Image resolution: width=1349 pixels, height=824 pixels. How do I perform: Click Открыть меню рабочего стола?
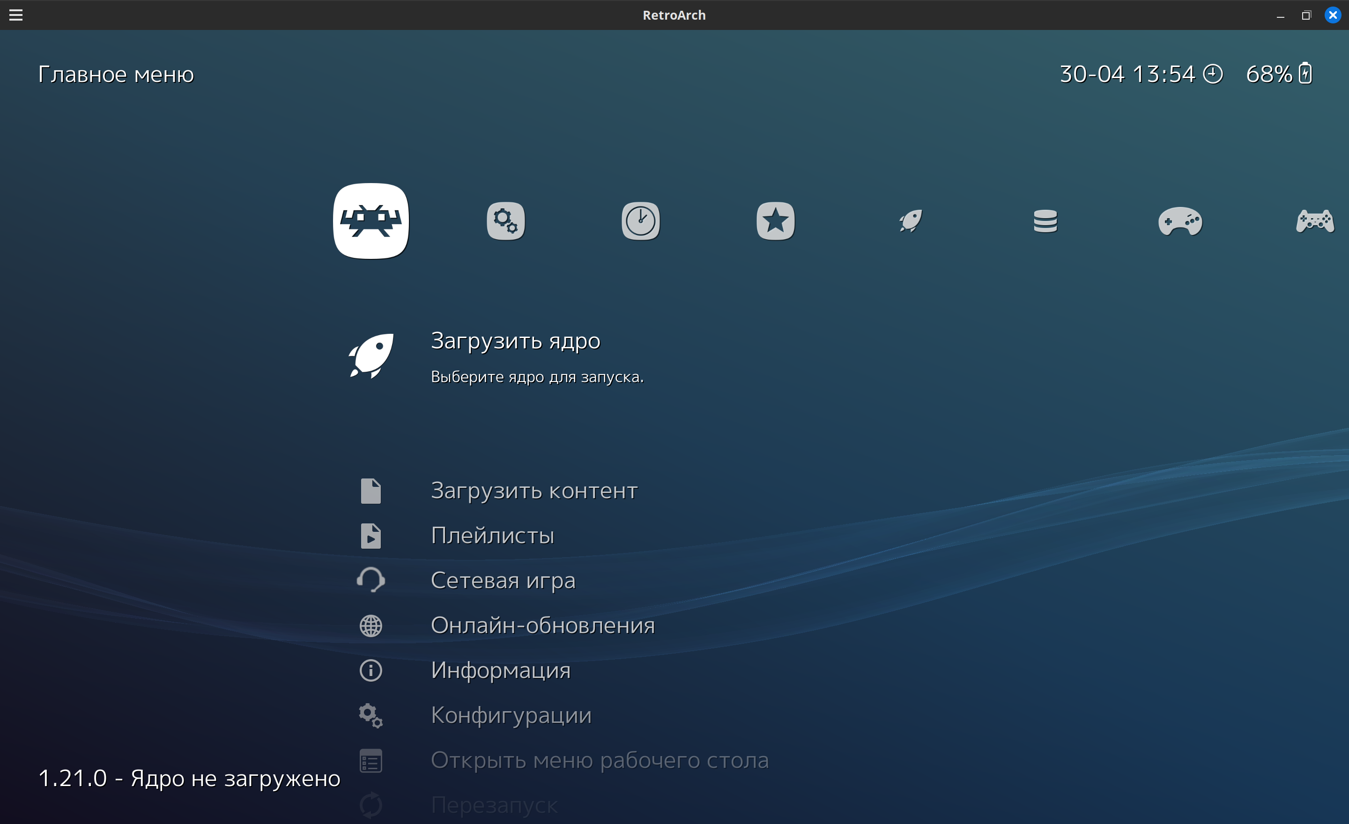coord(600,760)
